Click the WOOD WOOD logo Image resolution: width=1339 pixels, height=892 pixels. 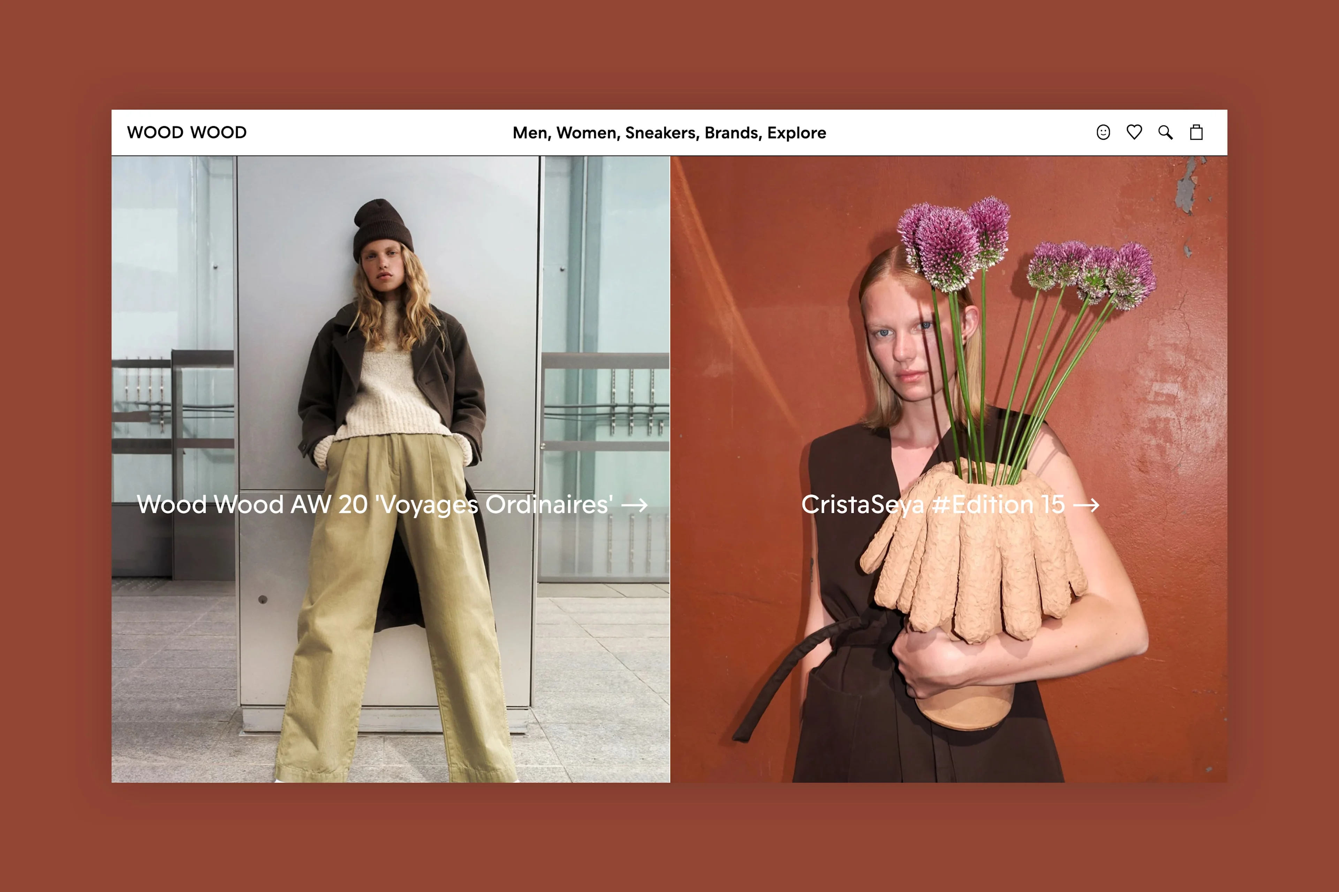point(187,132)
